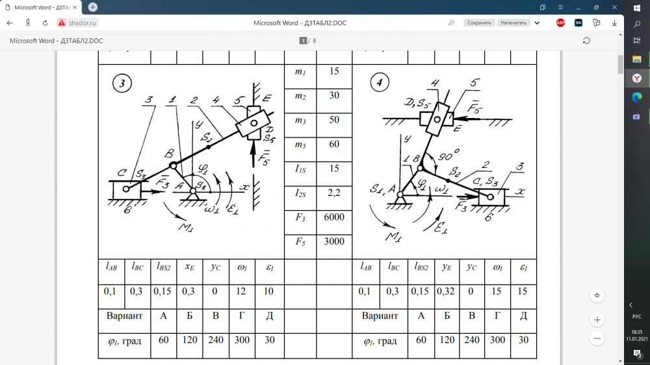
Task: Click the Сохранить button
Action: tap(479, 23)
